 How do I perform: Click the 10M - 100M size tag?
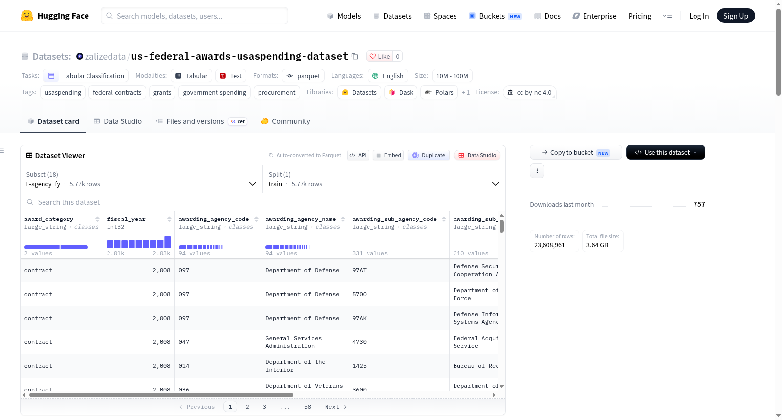[x=452, y=76]
